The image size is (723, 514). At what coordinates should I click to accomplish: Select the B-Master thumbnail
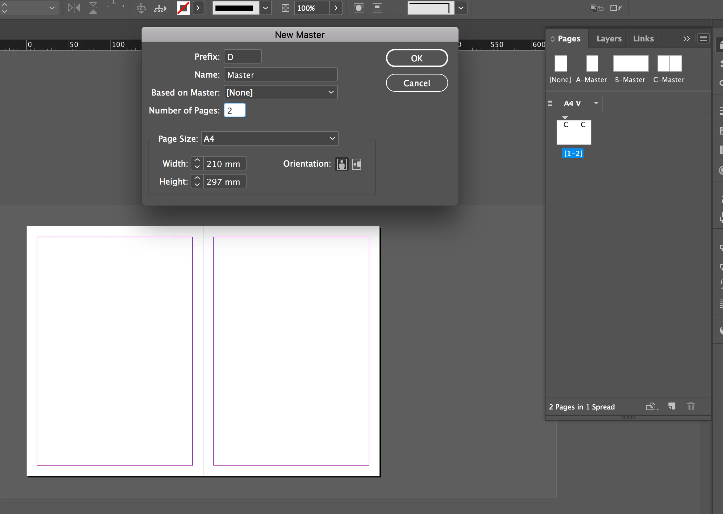click(630, 64)
